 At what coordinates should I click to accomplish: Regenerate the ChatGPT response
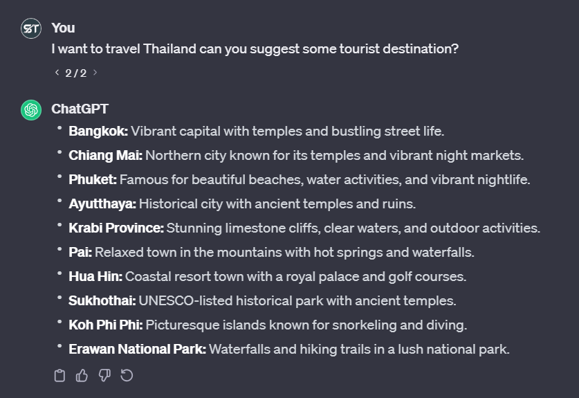127,375
